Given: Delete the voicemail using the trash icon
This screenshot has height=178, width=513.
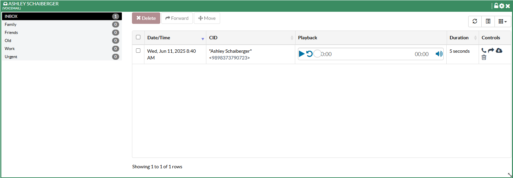Looking at the screenshot, I should [x=484, y=57].
